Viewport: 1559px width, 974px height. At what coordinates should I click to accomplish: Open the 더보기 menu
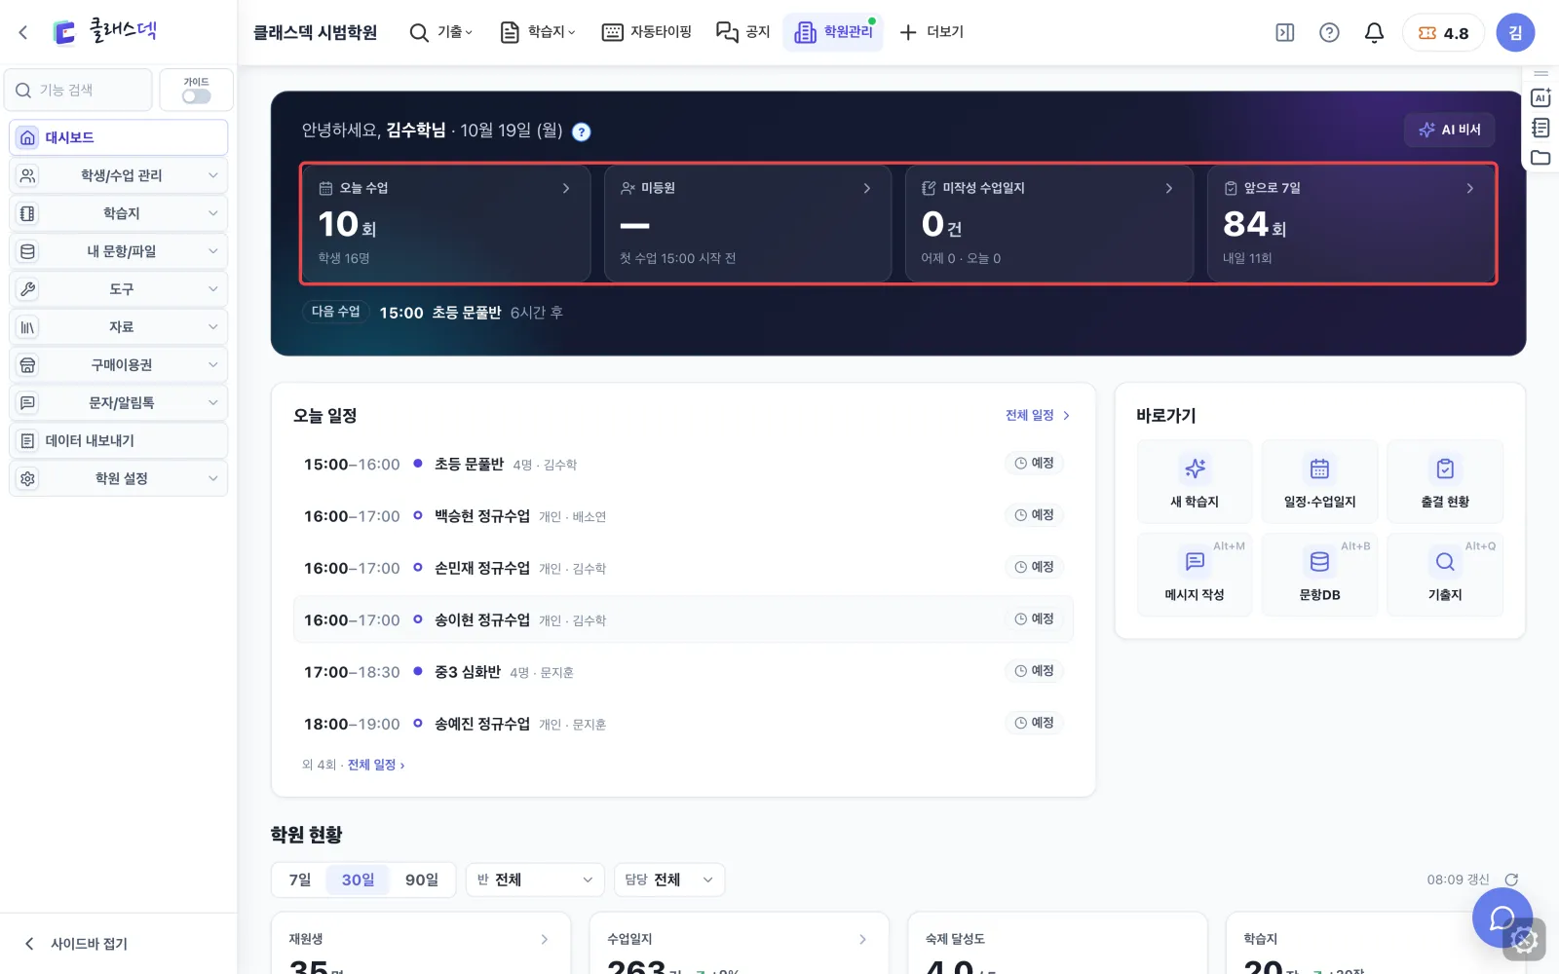click(931, 32)
